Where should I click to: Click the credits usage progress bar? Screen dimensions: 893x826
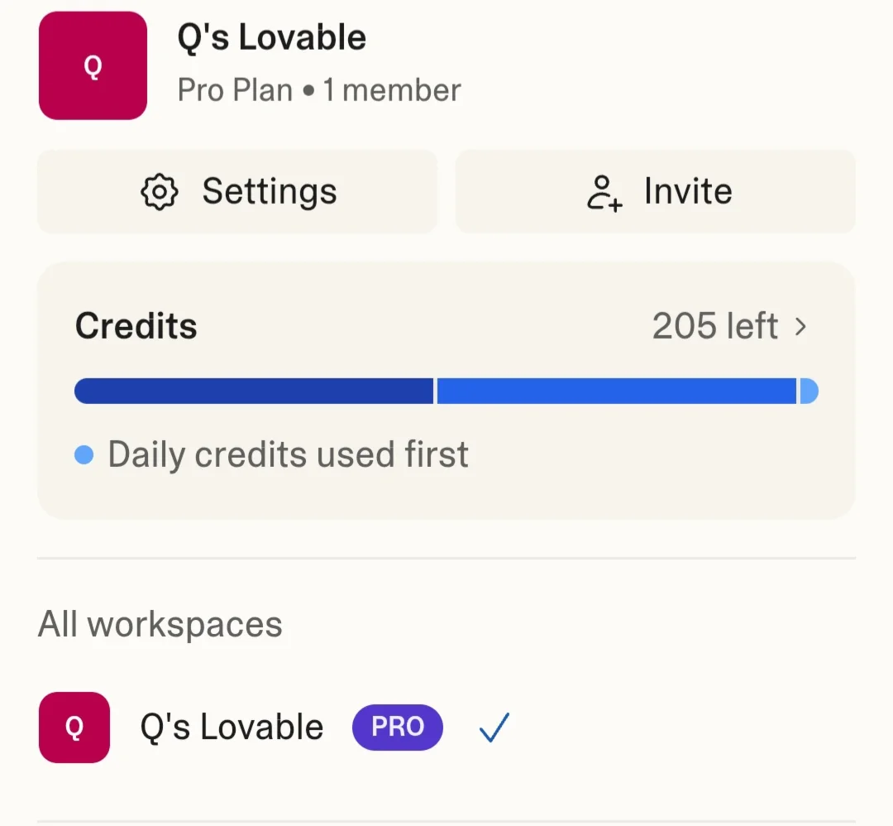446,391
